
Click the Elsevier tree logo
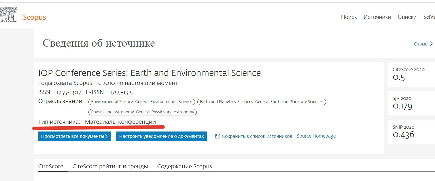click(8, 15)
